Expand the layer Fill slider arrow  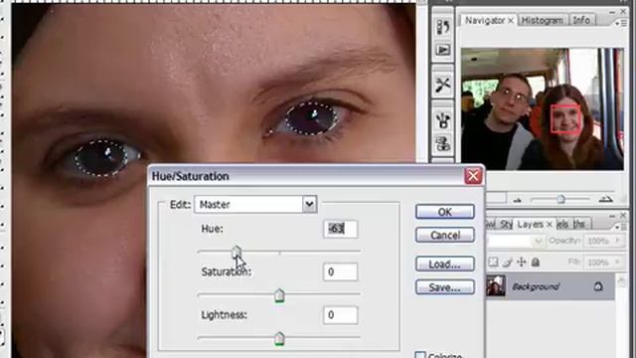tap(618, 263)
